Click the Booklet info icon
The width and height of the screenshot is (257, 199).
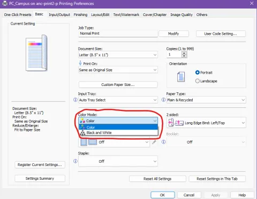point(163,142)
